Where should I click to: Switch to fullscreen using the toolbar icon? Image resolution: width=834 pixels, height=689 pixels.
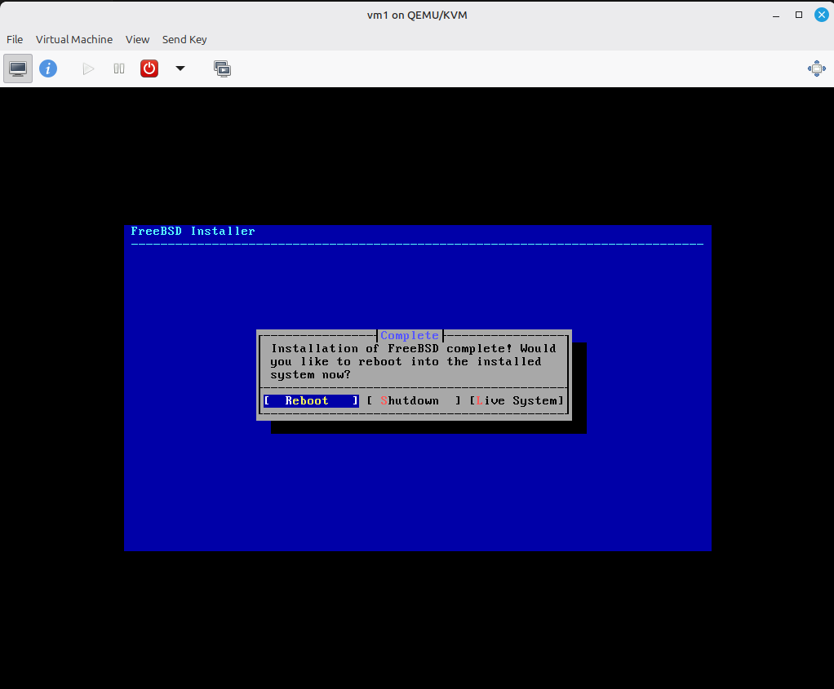[816, 68]
